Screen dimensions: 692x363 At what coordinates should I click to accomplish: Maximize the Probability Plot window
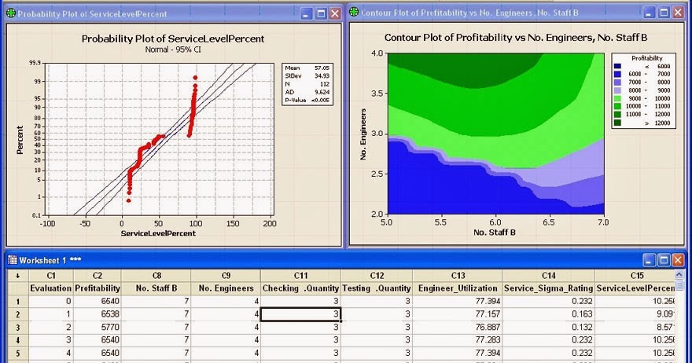(x=322, y=13)
